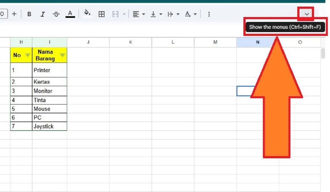The width and height of the screenshot is (330, 192).
Task: Open the vertical align dropdown
Action: pyautogui.click(x=156, y=14)
